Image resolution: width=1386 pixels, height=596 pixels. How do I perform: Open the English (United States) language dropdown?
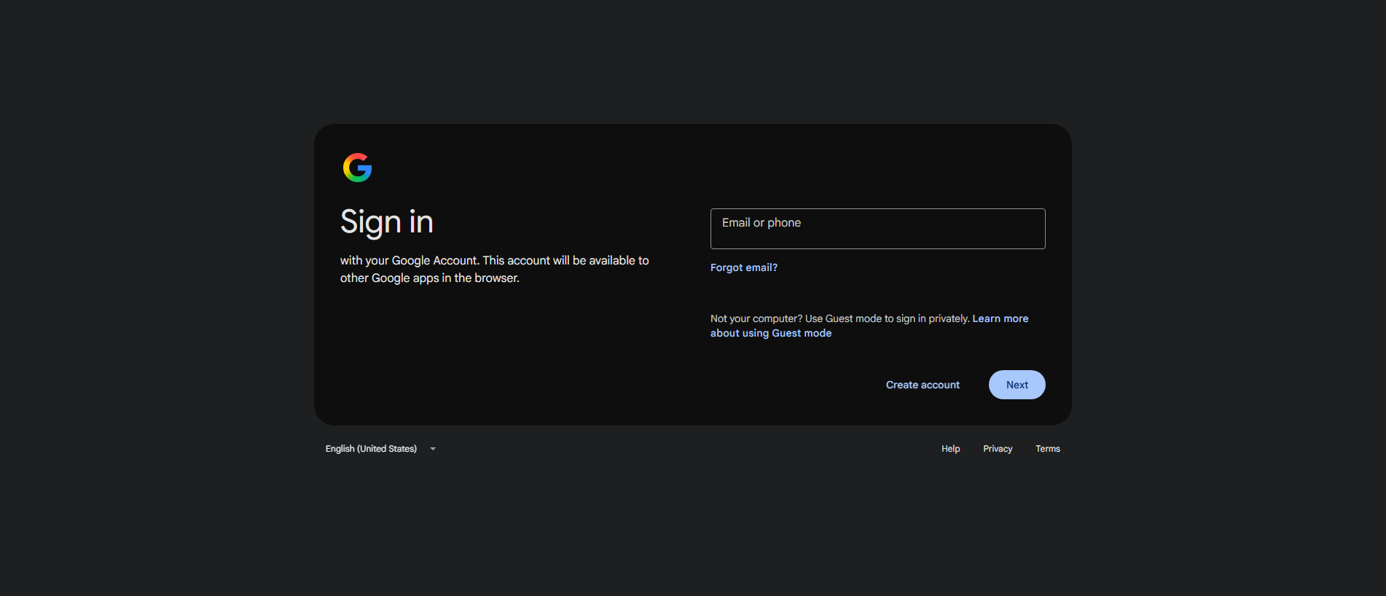(x=381, y=449)
